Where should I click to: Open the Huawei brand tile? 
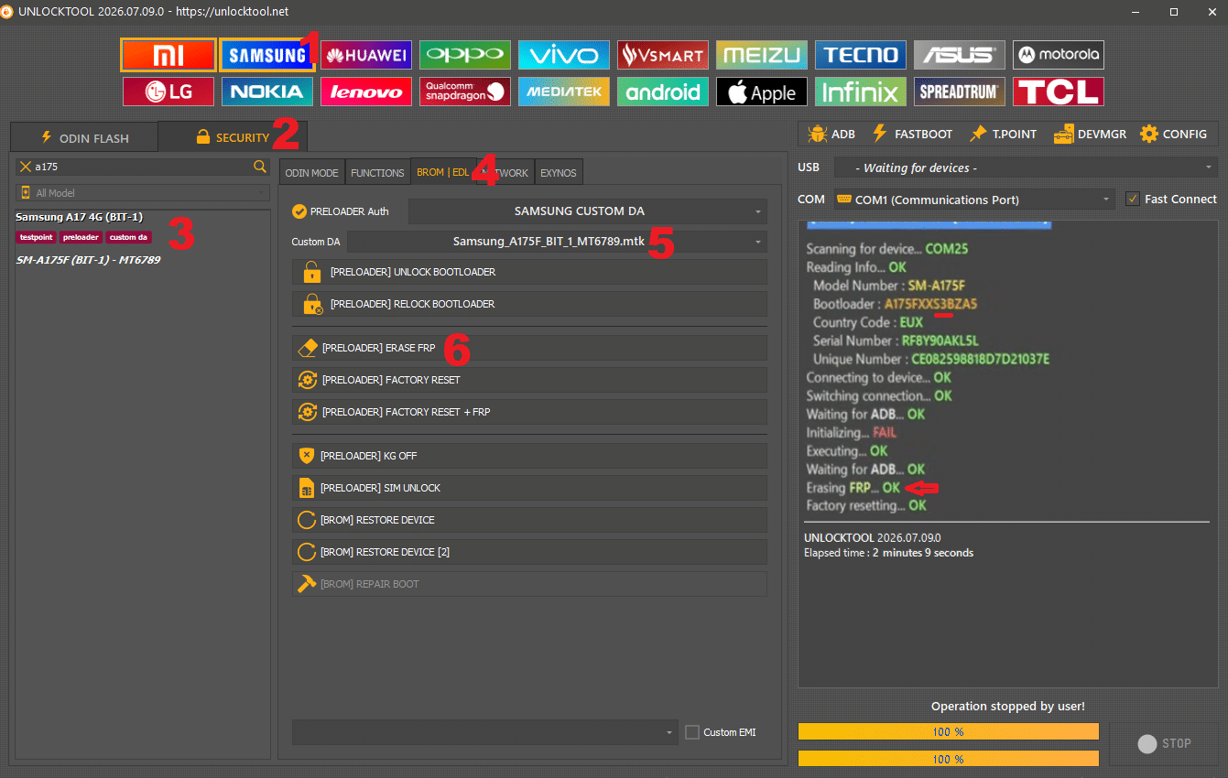point(366,55)
